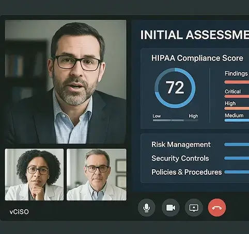This screenshot has height=234, width=249.
Task: Click the Policies & Procedures row
Action: [200, 172]
